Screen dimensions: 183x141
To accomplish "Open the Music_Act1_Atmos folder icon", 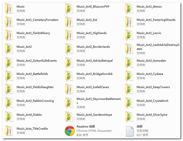I will pos(129,9).
